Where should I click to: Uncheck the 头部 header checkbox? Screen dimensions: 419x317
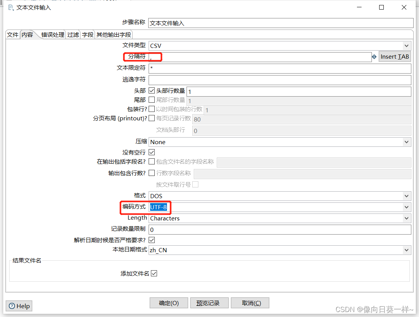[x=152, y=91]
